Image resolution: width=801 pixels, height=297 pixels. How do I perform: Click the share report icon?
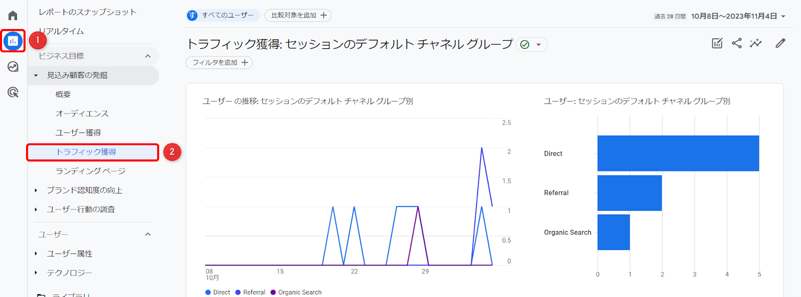(736, 43)
